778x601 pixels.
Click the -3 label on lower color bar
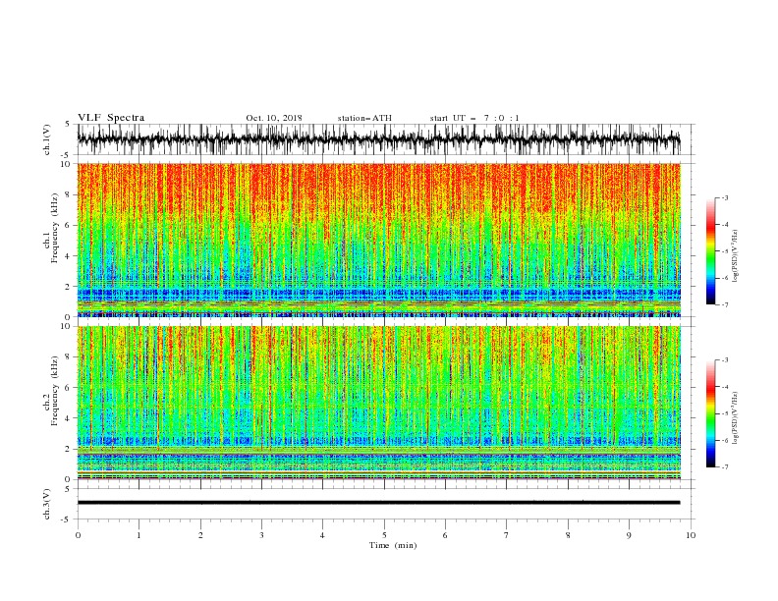click(x=725, y=360)
